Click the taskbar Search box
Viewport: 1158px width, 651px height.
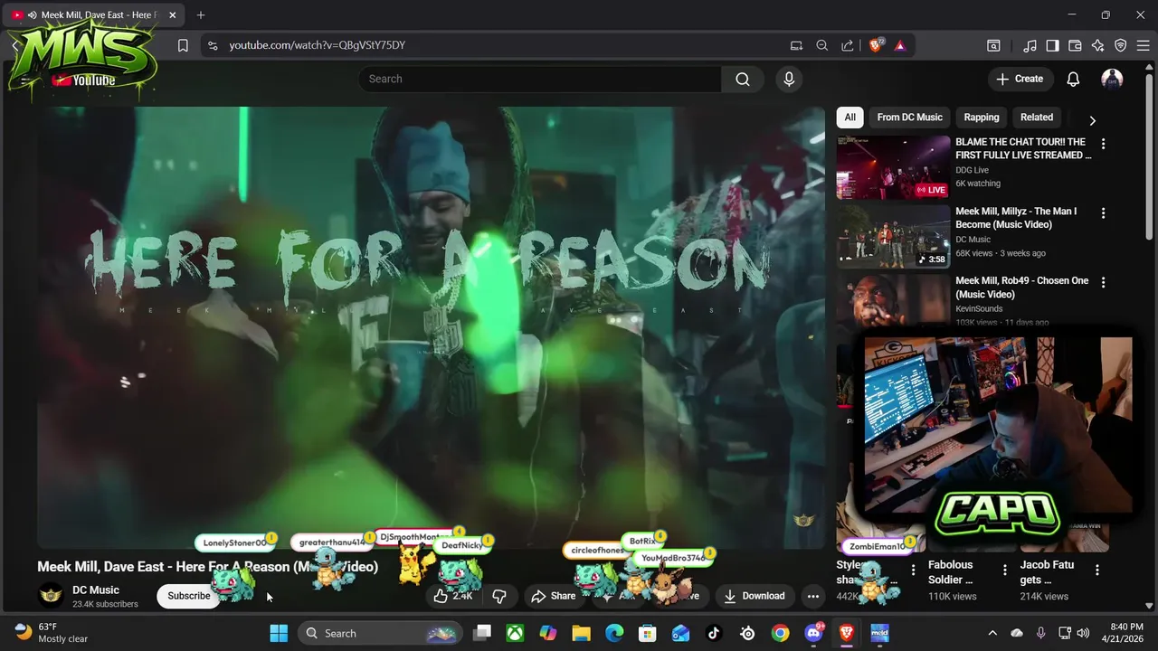coord(380,633)
